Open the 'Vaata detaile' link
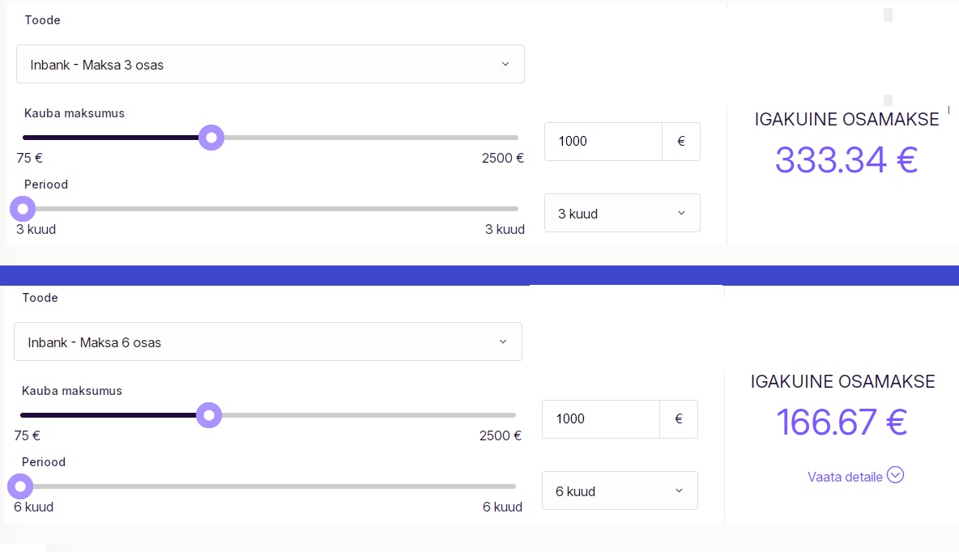 pos(845,477)
